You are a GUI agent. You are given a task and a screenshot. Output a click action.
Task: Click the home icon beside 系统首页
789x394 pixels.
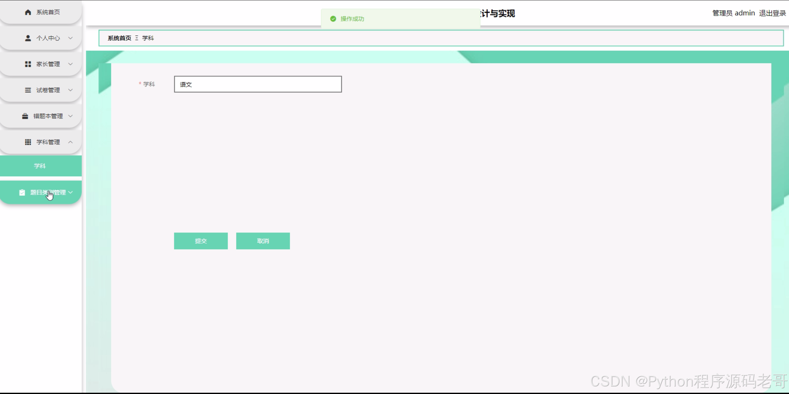pos(28,12)
